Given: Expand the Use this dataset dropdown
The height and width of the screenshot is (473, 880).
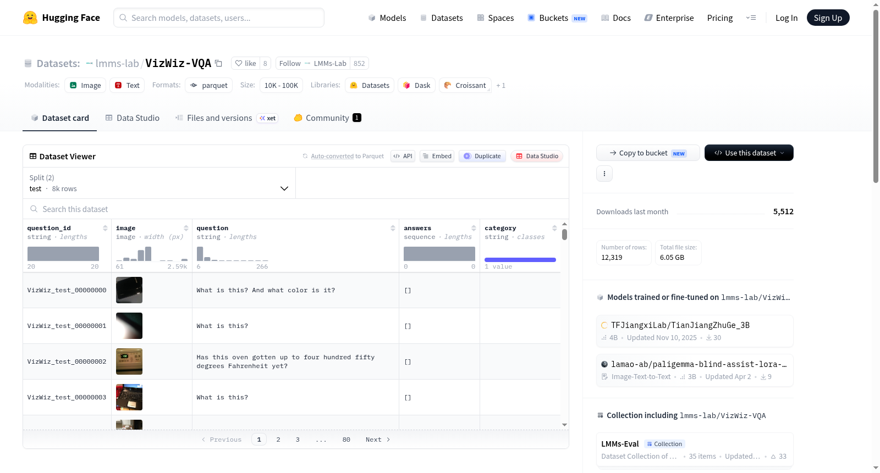Looking at the screenshot, I should 749,153.
